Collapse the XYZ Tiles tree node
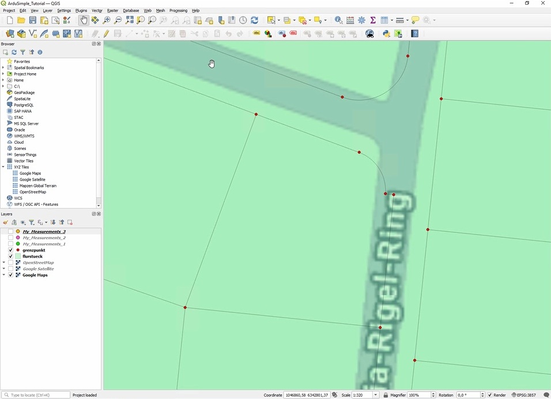The image size is (551, 399). [3, 167]
